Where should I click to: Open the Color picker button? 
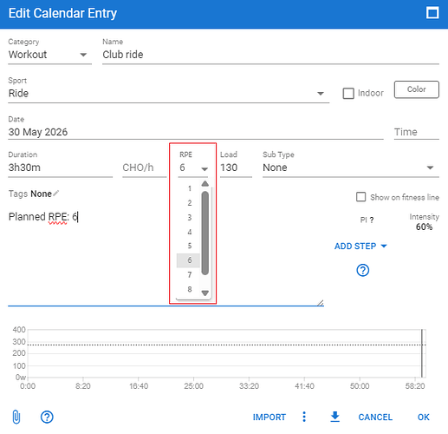tap(417, 89)
